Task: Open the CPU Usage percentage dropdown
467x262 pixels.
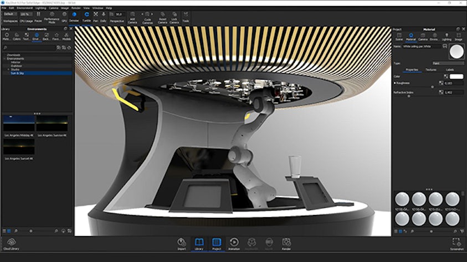Action: (26, 14)
